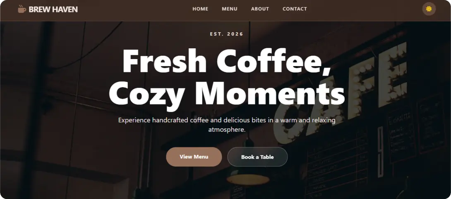Click the word 'atmosphere.' below the headline

tap(227, 130)
